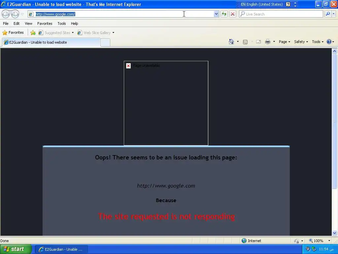Click the Internet security zone indicator
Viewport: 338px width, 254px height.
click(x=251, y=241)
